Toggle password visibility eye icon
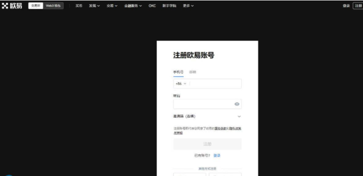The image size is (363, 176). (237, 104)
